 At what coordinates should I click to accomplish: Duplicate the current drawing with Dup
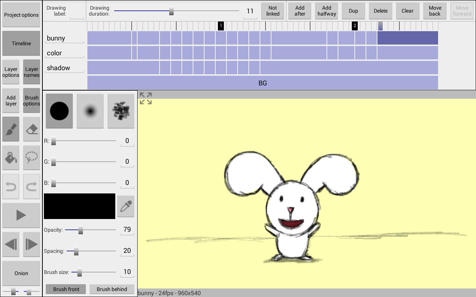353,11
